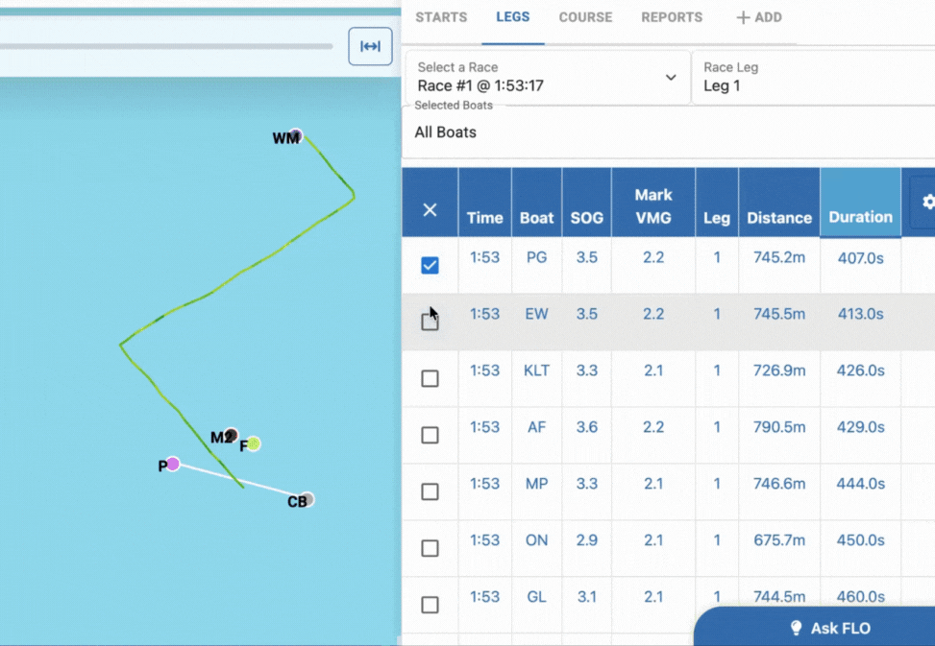Check the KLT boat row checkbox
The image size is (935, 646).
430,378
